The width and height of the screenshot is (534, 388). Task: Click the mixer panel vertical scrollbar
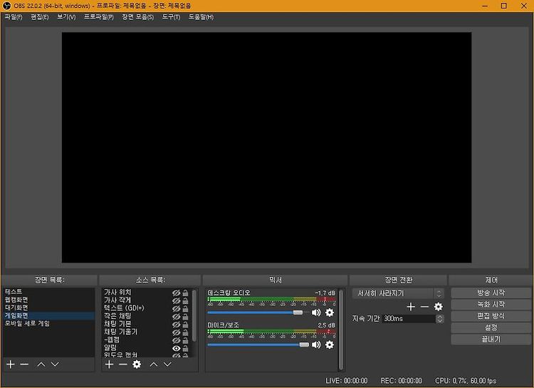point(341,330)
